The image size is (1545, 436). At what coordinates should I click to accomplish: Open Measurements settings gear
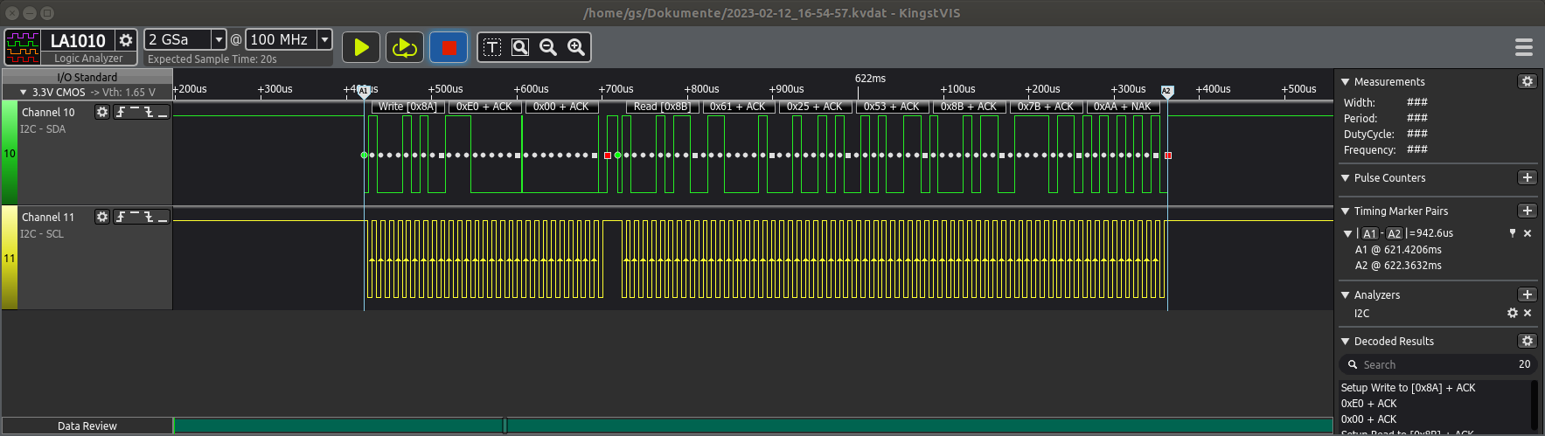tap(1528, 81)
